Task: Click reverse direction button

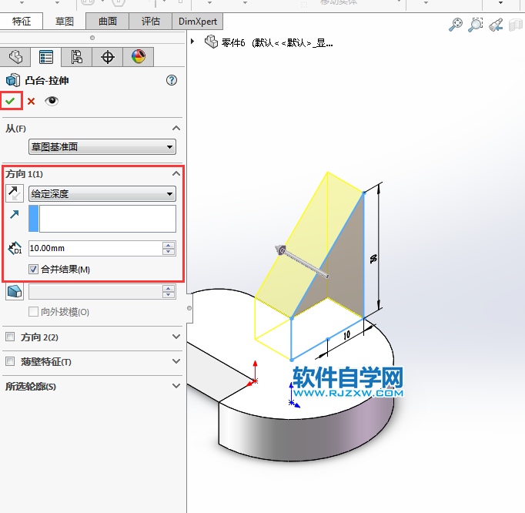Action: pos(15,193)
